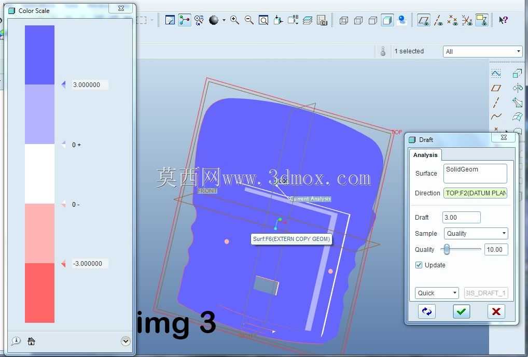Open the appearance sphere dropdown arrow

point(224,21)
